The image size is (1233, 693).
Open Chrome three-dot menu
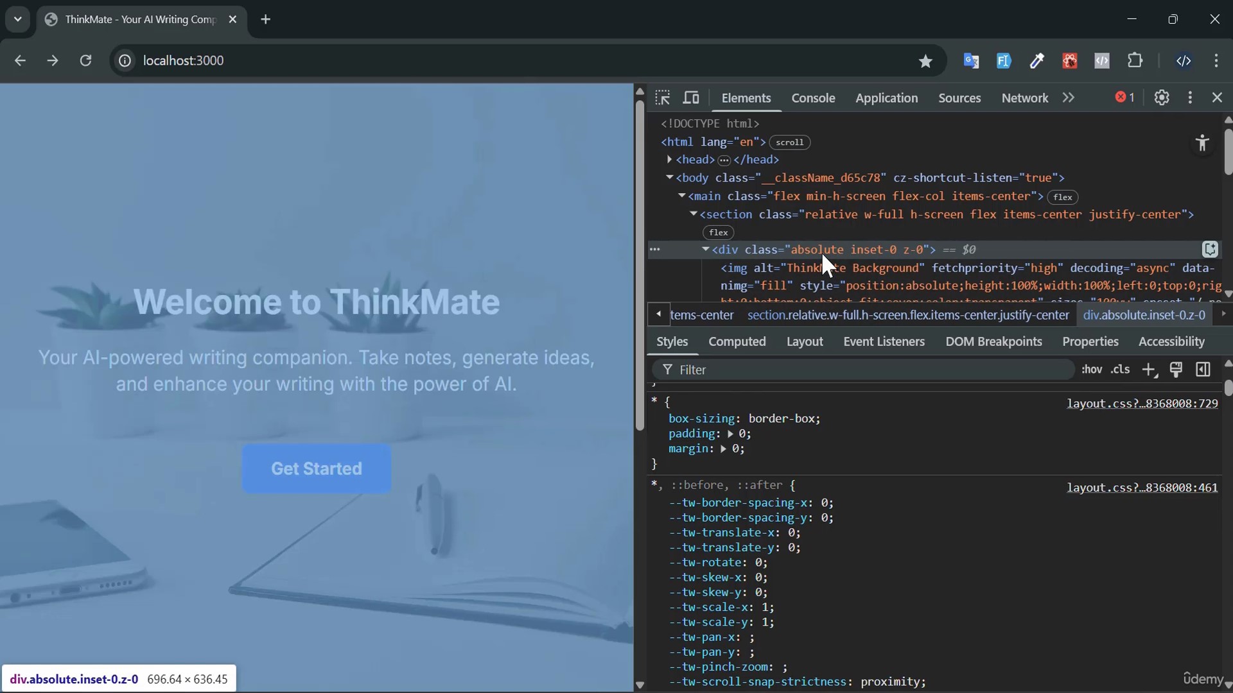click(1216, 61)
